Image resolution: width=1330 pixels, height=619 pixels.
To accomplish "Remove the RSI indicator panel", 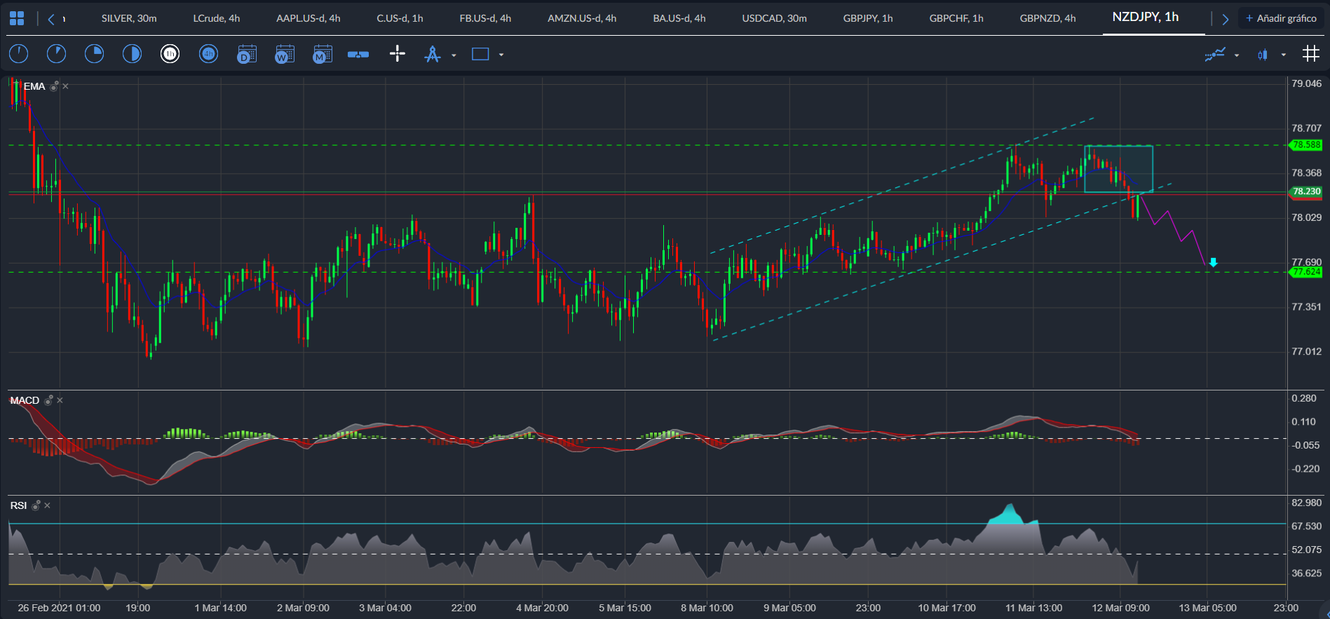I will tap(47, 505).
